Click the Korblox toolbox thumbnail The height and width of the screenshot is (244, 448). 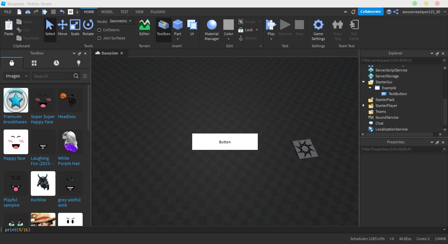point(43,183)
